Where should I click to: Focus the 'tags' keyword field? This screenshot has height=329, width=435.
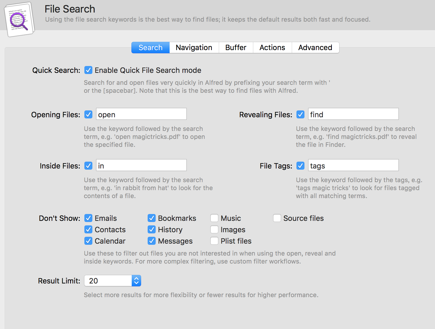353,165
